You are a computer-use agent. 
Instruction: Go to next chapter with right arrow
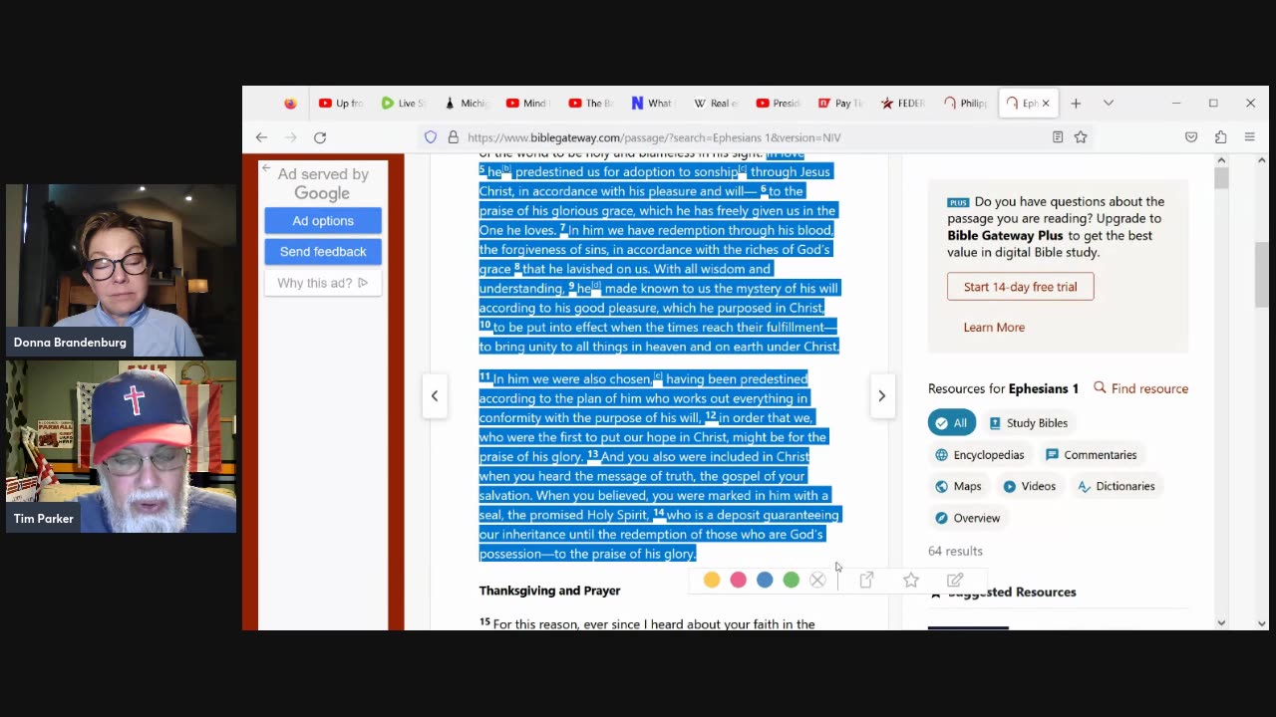[881, 396]
